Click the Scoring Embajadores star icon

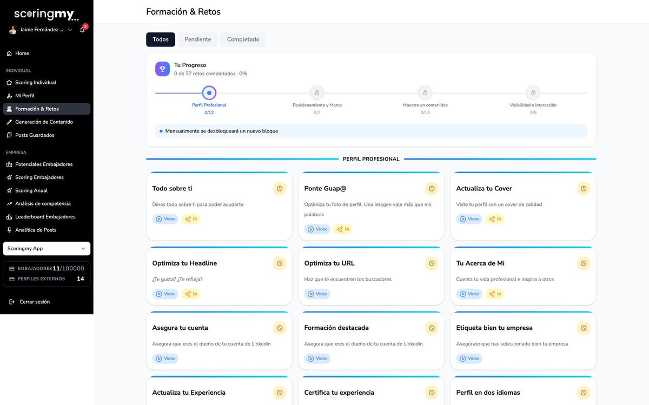[9, 177]
